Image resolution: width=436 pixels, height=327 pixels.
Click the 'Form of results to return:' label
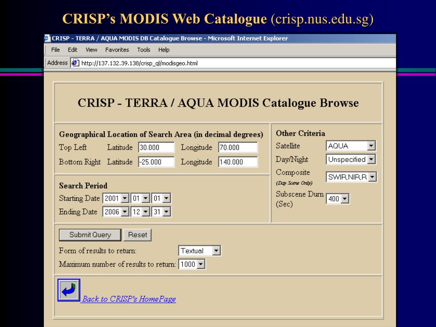[x=98, y=251]
